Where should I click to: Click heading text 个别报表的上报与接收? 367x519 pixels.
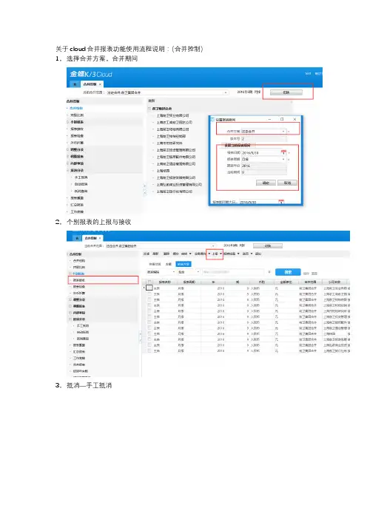(x=99, y=222)
